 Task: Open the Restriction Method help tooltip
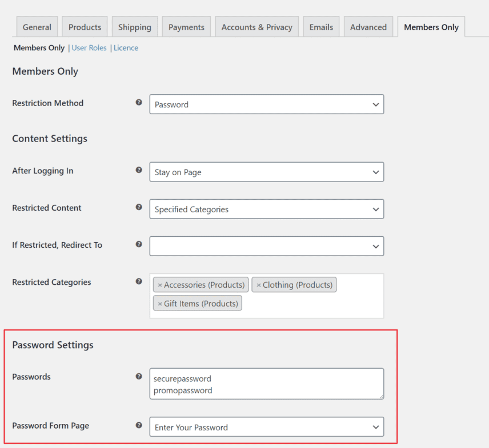tap(139, 103)
